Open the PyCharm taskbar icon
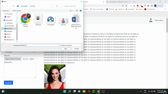Image resolution: width=168 pixels, height=94 pixels. [94, 91]
